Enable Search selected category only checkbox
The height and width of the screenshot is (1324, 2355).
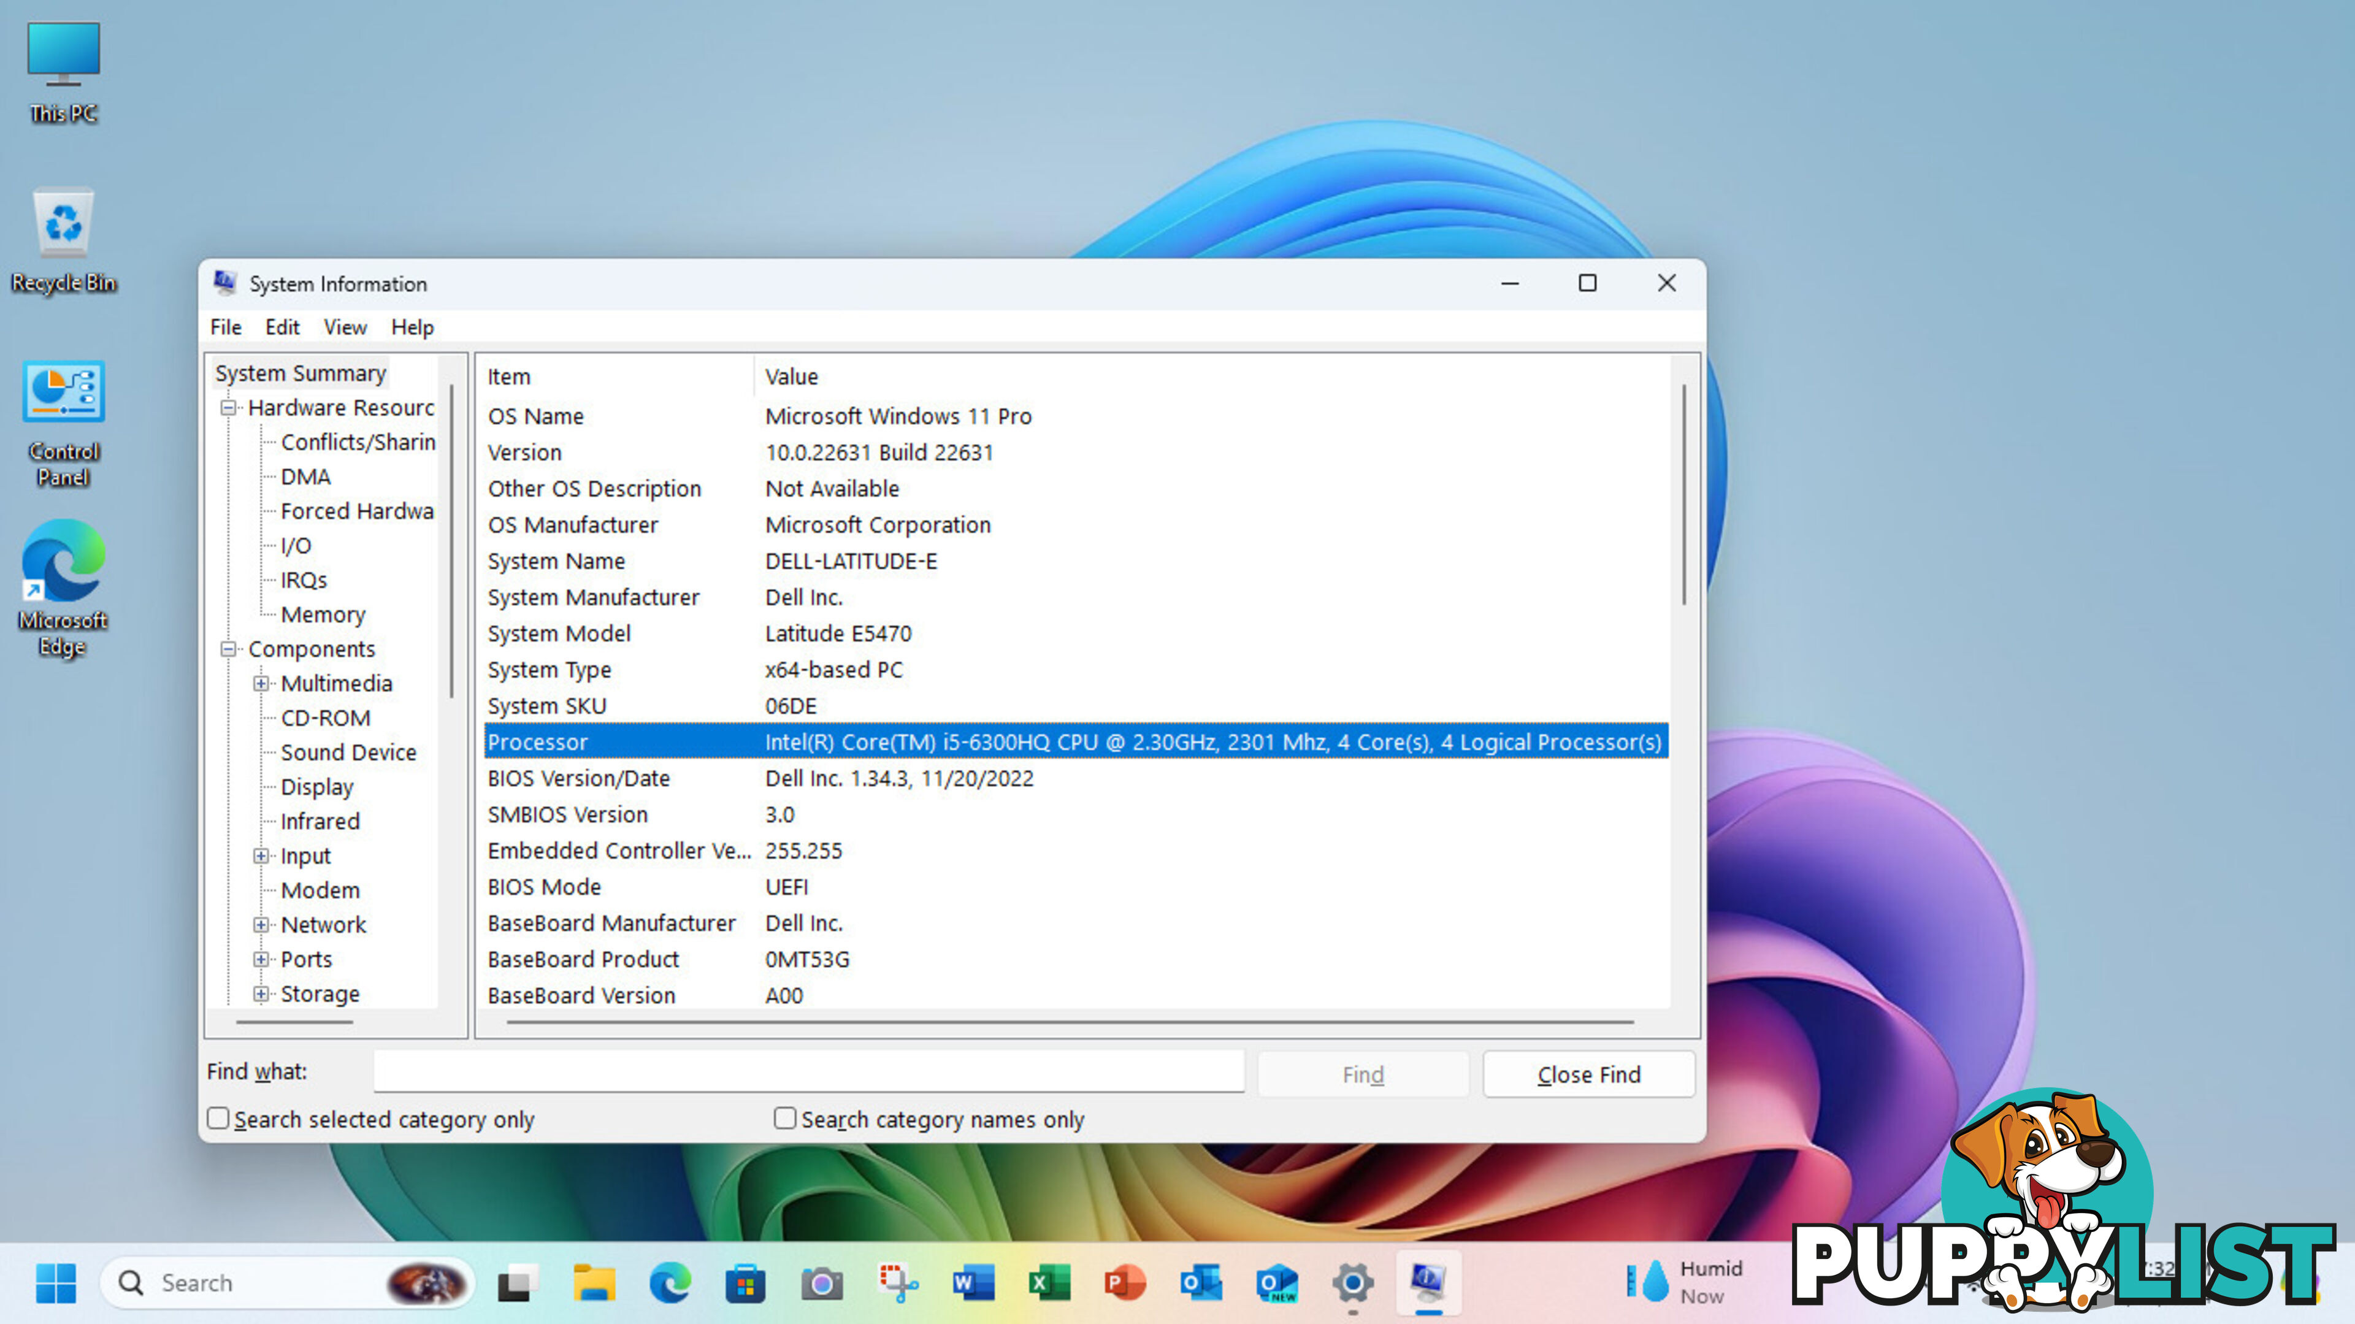coord(218,1117)
